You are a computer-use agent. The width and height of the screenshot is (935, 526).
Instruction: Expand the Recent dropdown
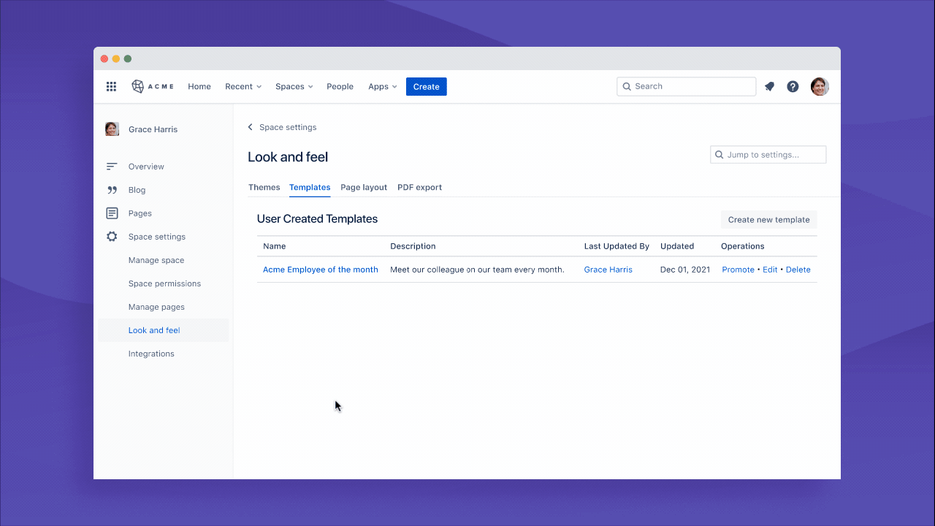coord(243,86)
